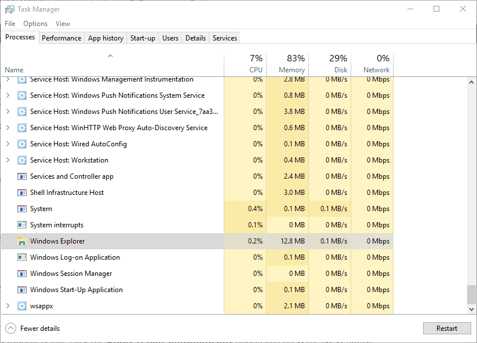
Task: Expand Service Host: Wired AutoConfig
Action: 8,144
